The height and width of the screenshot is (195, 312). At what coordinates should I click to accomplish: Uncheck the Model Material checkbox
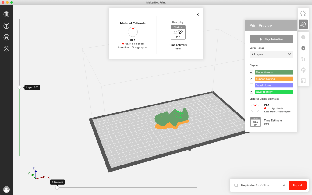click(251, 73)
